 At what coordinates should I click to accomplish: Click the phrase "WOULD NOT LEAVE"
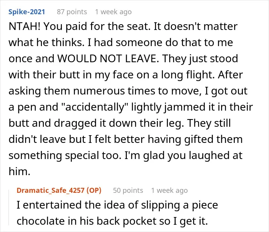coord(107,59)
